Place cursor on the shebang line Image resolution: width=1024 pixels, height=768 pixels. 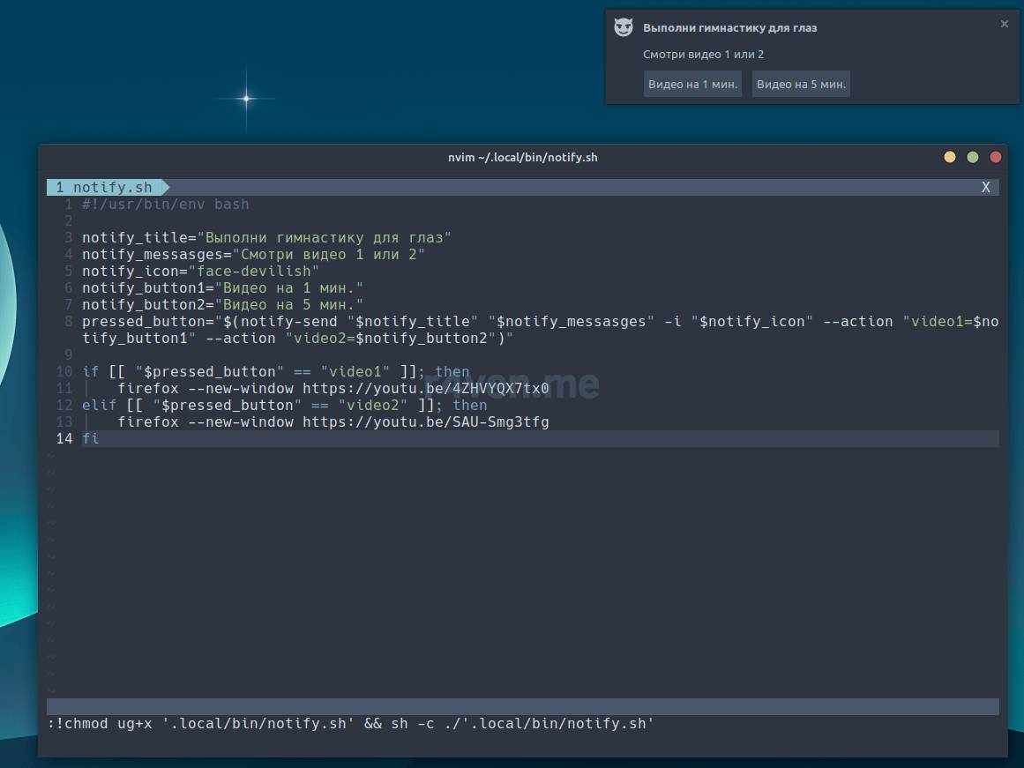pos(165,204)
